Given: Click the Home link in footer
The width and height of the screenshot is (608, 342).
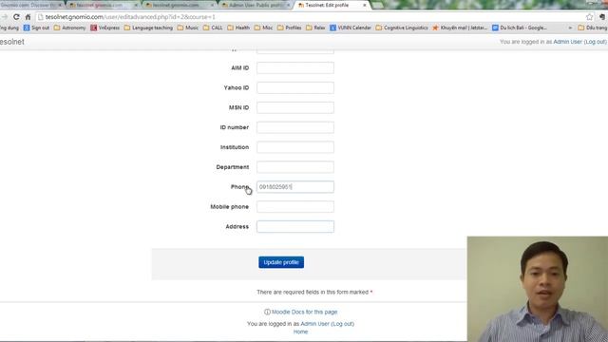Looking at the screenshot, I should (300, 332).
